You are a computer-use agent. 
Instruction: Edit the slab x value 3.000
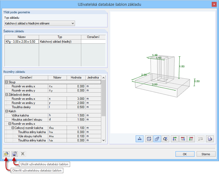(x=76, y=99)
